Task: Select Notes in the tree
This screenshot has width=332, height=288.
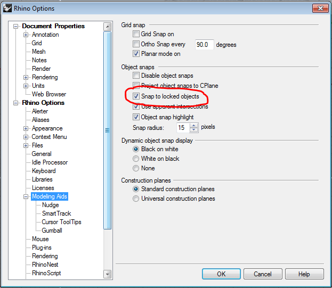Action: point(39,60)
